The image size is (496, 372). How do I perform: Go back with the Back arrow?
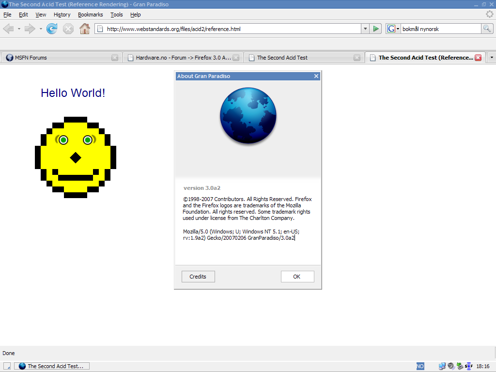tap(9, 29)
